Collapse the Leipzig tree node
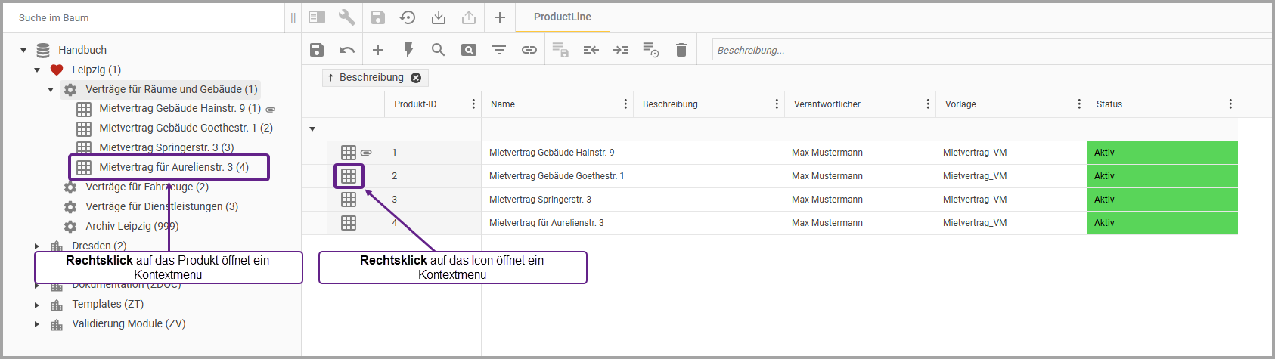Viewport: 1275px width, 359px height. click(x=37, y=70)
